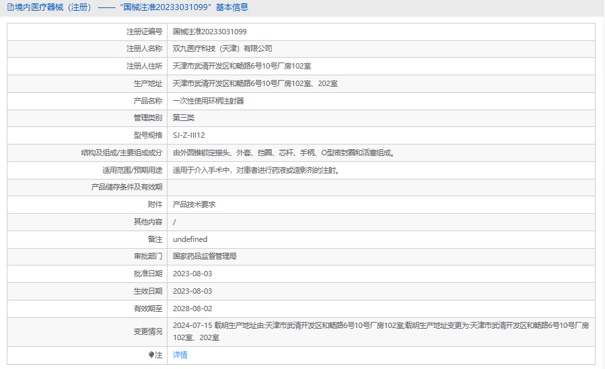Click the 注册人名称 label
Viewport: 605px width, 369px height.
click(x=144, y=48)
